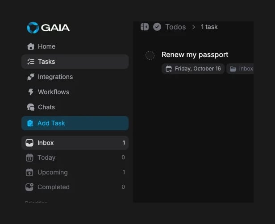275x224 pixels.
Task: Click the Todos breadcrumb
Action: [x=175, y=27]
